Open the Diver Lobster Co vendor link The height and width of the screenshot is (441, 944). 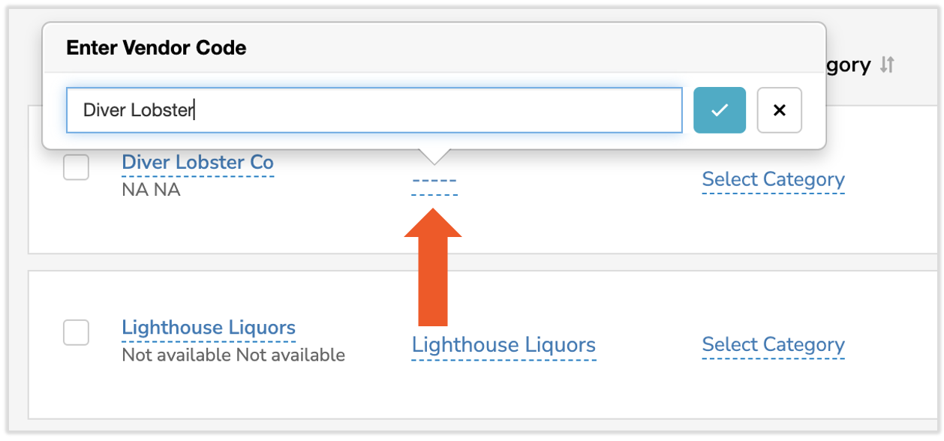click(198, 162)
